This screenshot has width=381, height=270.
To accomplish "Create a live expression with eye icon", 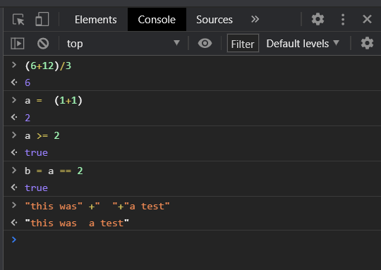I will pyautogui.click(x=205, y=44).
